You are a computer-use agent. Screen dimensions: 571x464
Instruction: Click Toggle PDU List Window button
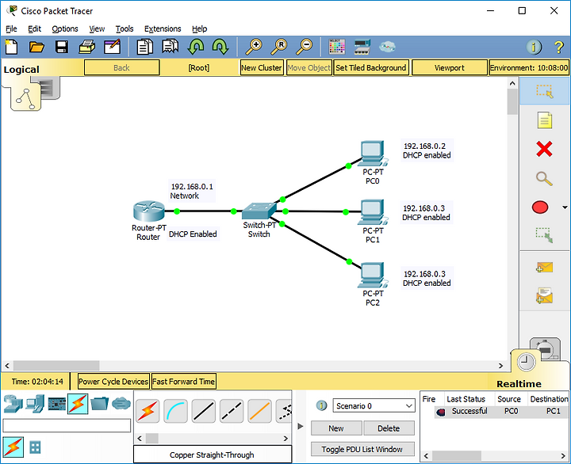click(362, 449)
